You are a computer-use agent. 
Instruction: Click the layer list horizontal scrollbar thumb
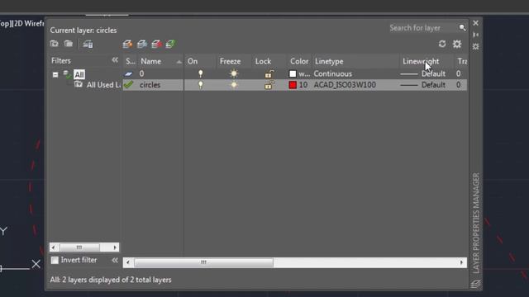pyautogui.click(x=204, y=262)
